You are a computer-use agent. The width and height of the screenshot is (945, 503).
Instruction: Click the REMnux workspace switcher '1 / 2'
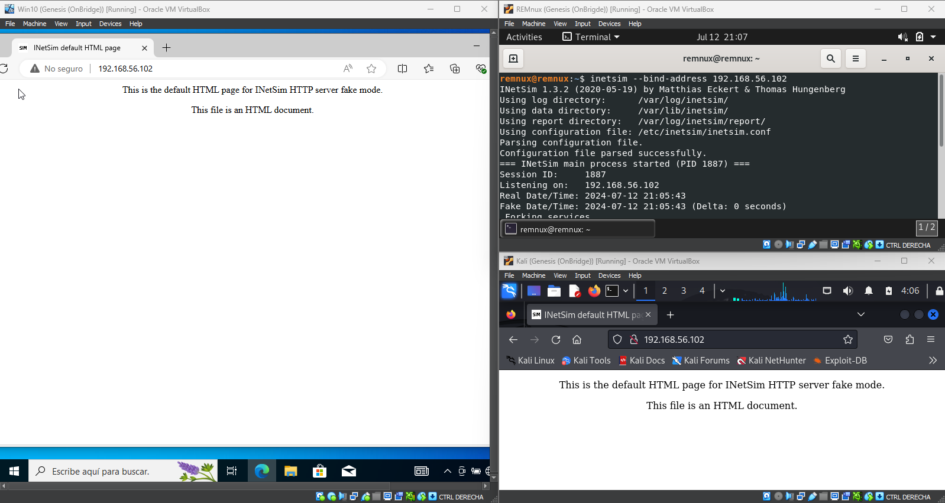click(926, 228)
